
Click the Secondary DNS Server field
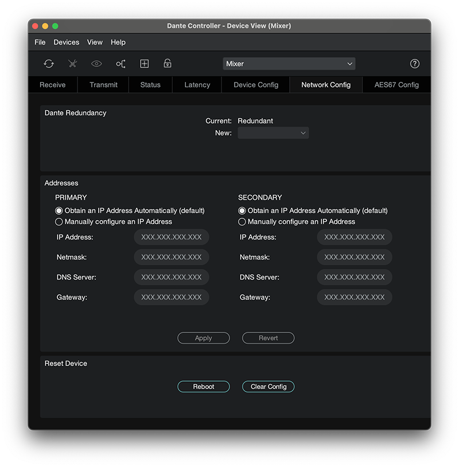pos(355,277)
